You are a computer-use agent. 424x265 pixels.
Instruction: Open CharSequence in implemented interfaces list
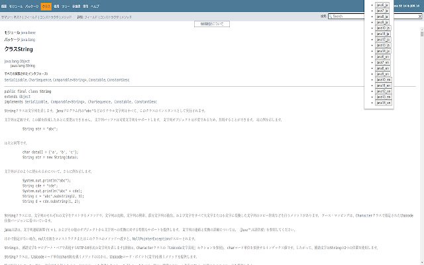[40, 80]
